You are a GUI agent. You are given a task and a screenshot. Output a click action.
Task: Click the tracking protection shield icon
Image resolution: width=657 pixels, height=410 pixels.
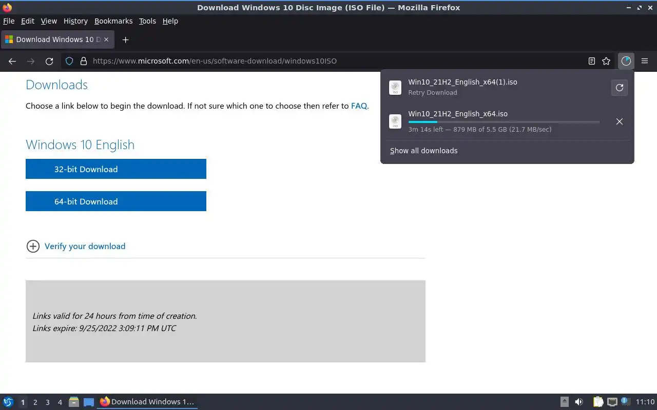[69, 61]
